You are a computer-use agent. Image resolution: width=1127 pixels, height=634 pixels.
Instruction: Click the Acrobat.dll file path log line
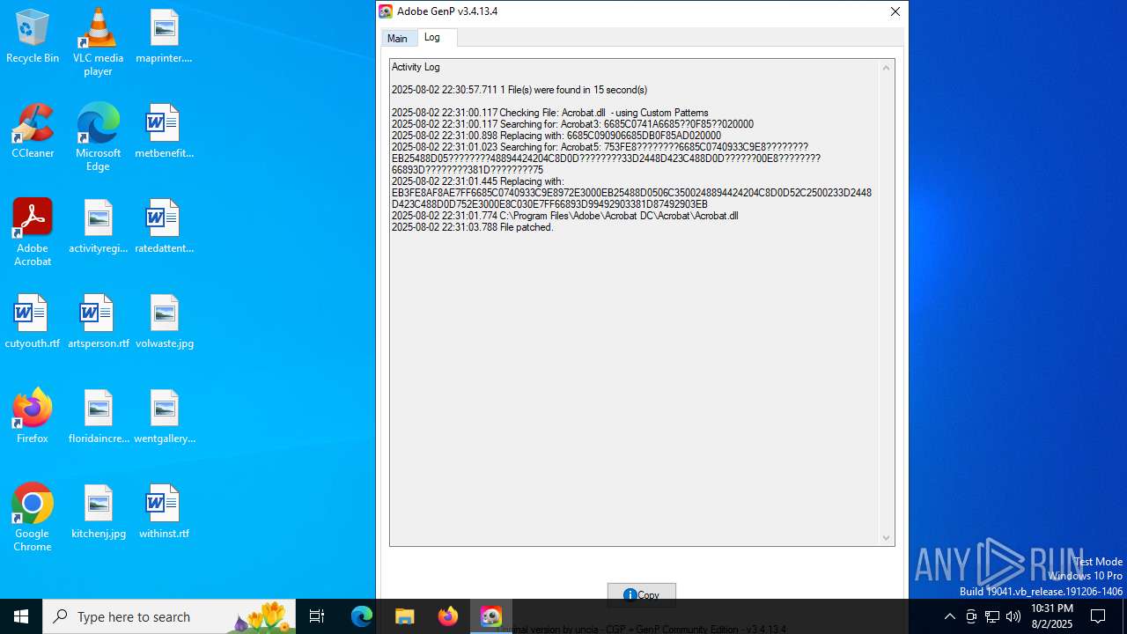[565, 216]
